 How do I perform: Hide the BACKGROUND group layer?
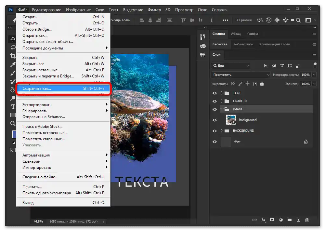pos(215,131)
